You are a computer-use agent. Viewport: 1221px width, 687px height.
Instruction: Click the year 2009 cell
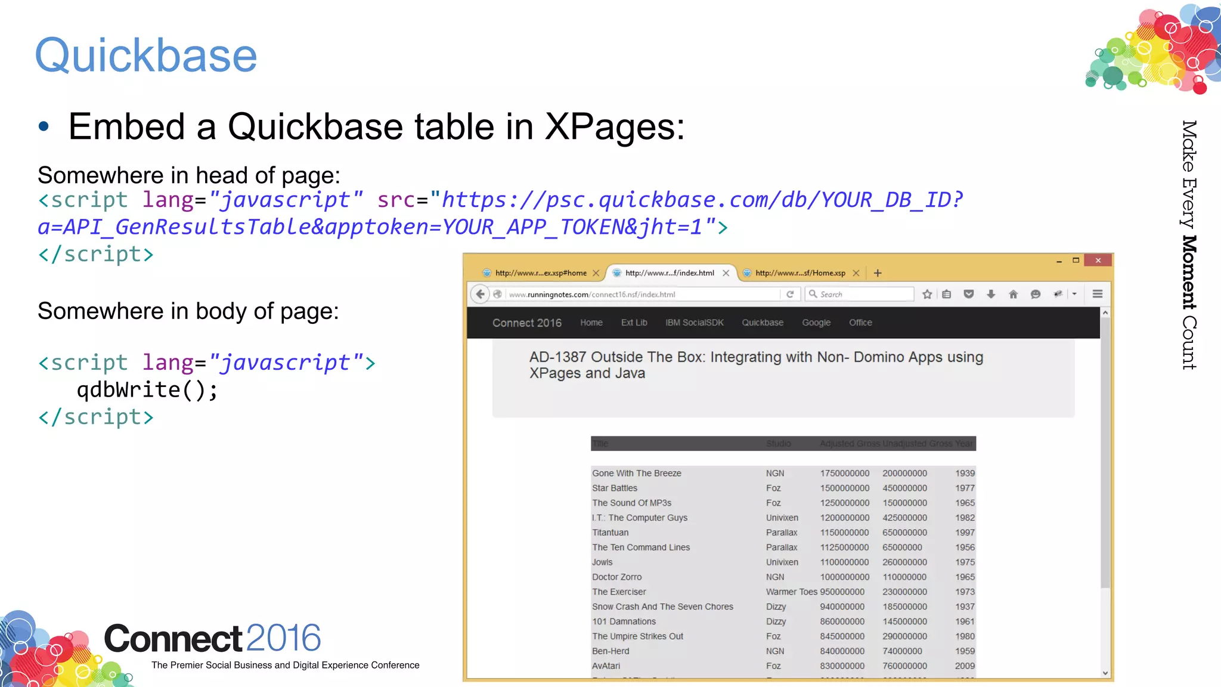pos(965,666)
